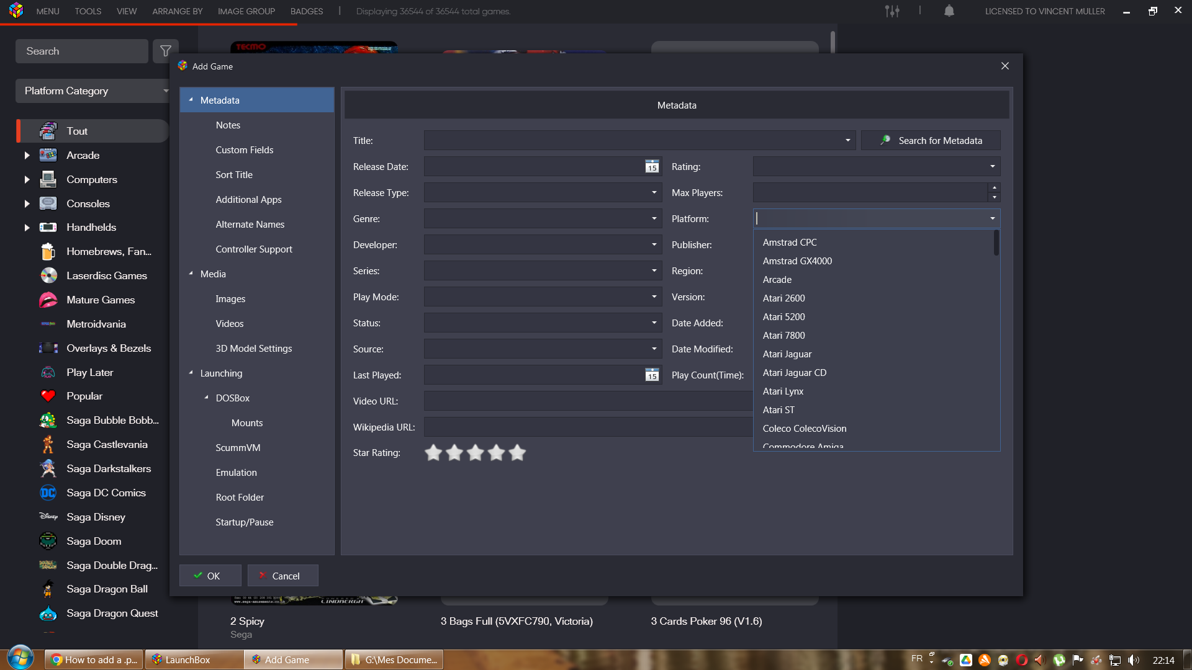Open the sliders settings icon in the top bar
Viewport: 1192px width, 670px height.
892,11
